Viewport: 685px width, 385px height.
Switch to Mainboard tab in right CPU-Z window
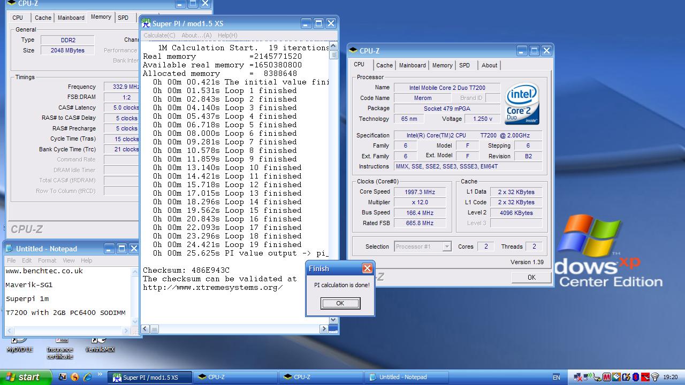pyautogui.click(x=413, y=65)
